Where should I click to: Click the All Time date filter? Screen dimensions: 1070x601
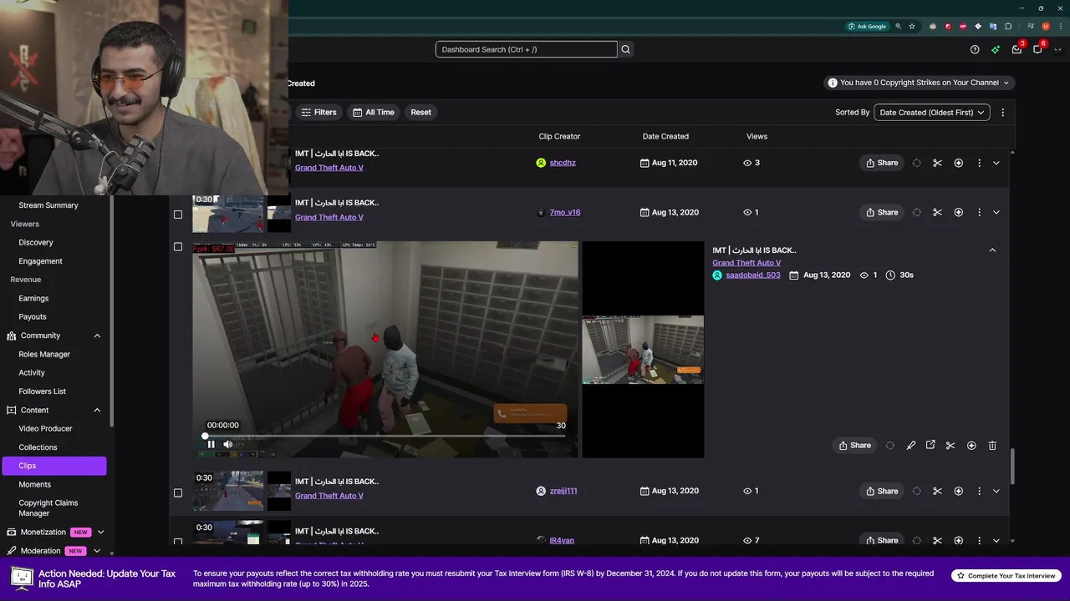pyautogui.click(x=373, y=112)
